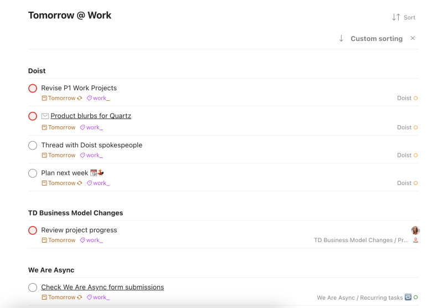The width and height of the screenshot is (443, 308).
Task: Click orange project dot on Revise P1 row
Action: [416, 98]
